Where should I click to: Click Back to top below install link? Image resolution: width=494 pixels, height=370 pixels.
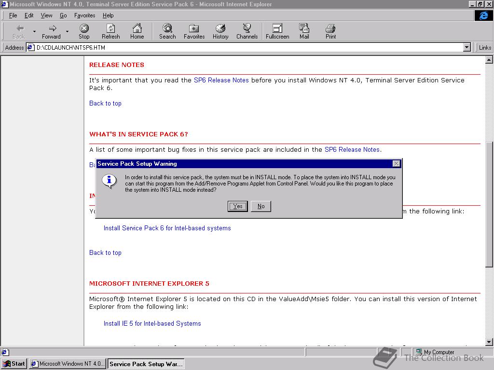click(105, 252)
